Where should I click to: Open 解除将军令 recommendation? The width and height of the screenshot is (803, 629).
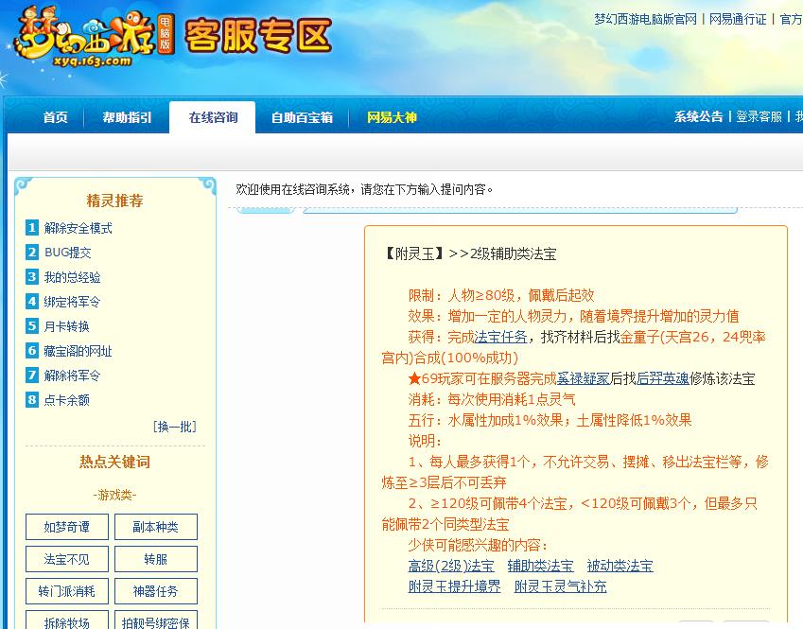(x=72, y=376)
